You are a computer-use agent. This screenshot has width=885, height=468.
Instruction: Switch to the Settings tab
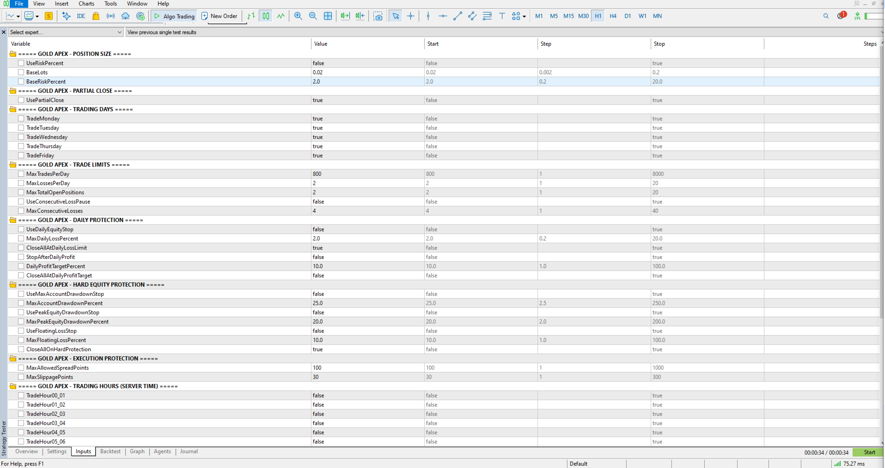click(x=57, y=451)
